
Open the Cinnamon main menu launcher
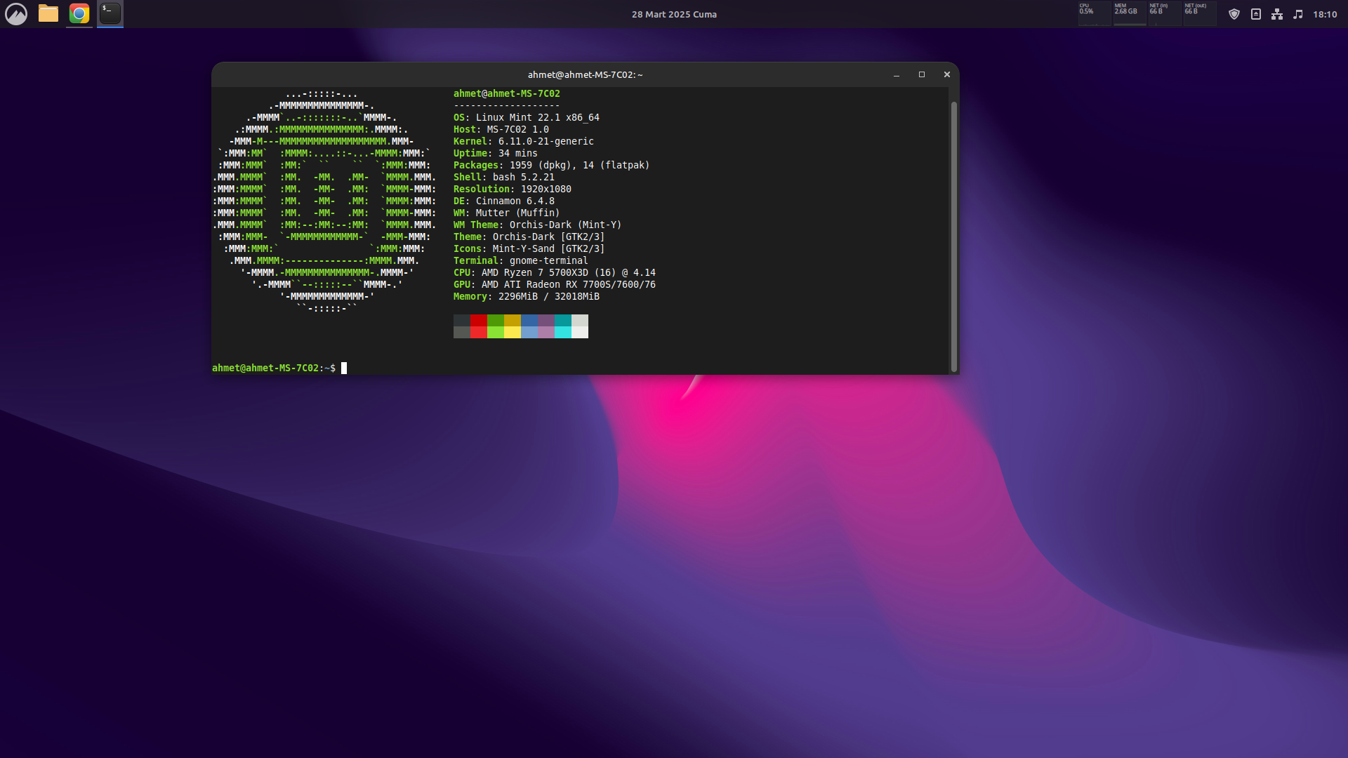point(16,14)
